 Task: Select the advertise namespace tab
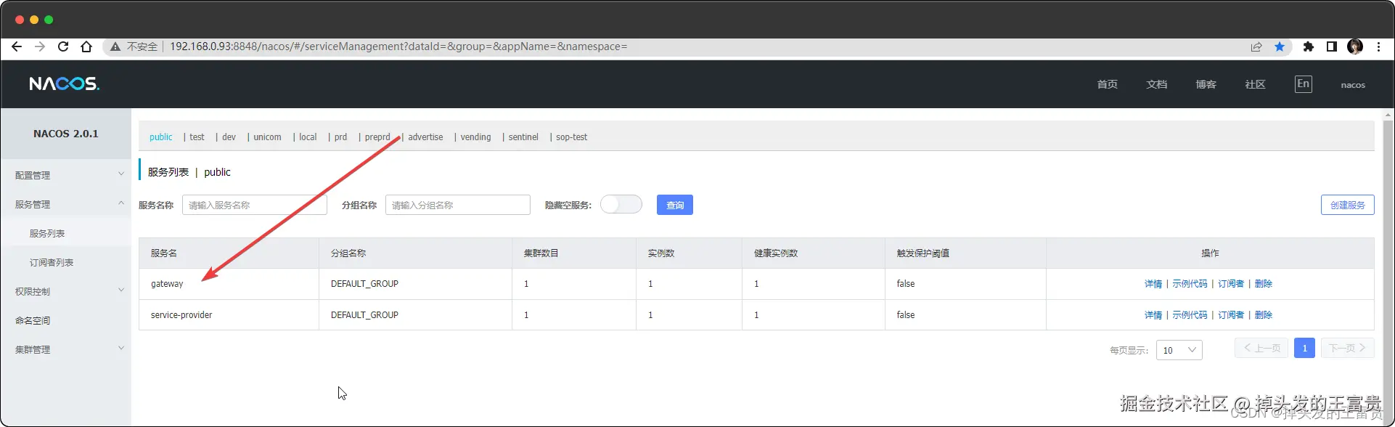click(x=425, y=137)
